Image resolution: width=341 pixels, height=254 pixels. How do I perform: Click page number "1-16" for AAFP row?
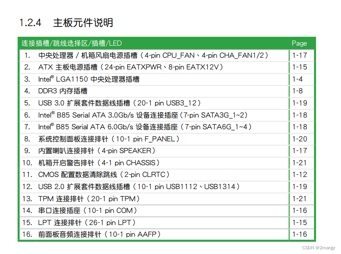click(x=300, y=234)
